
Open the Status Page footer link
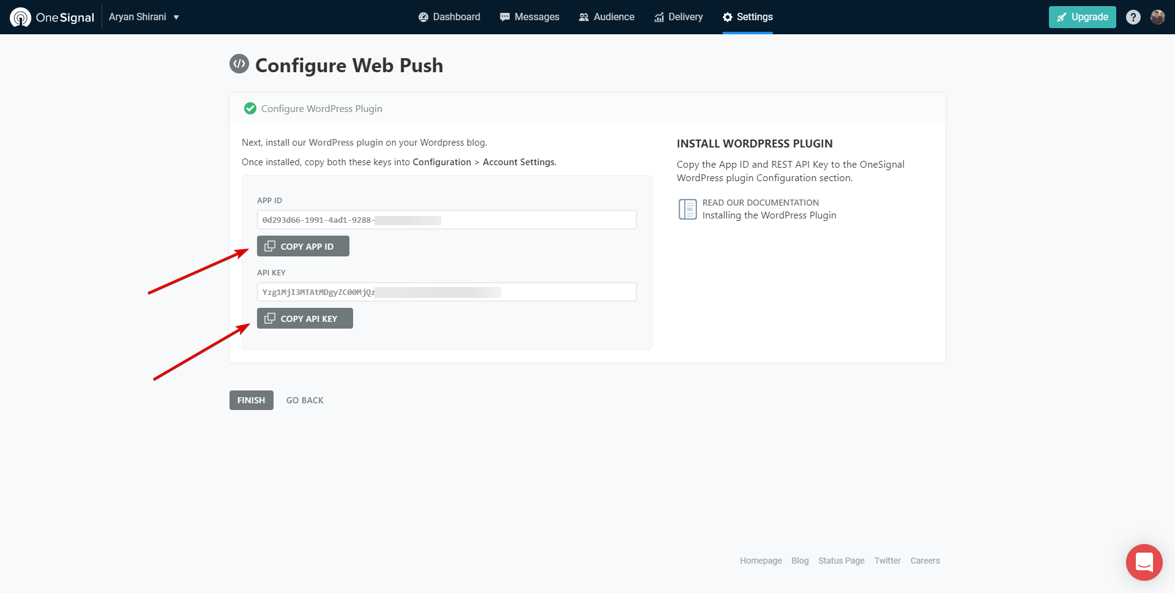pyautogui.click(x=841, y=561)
